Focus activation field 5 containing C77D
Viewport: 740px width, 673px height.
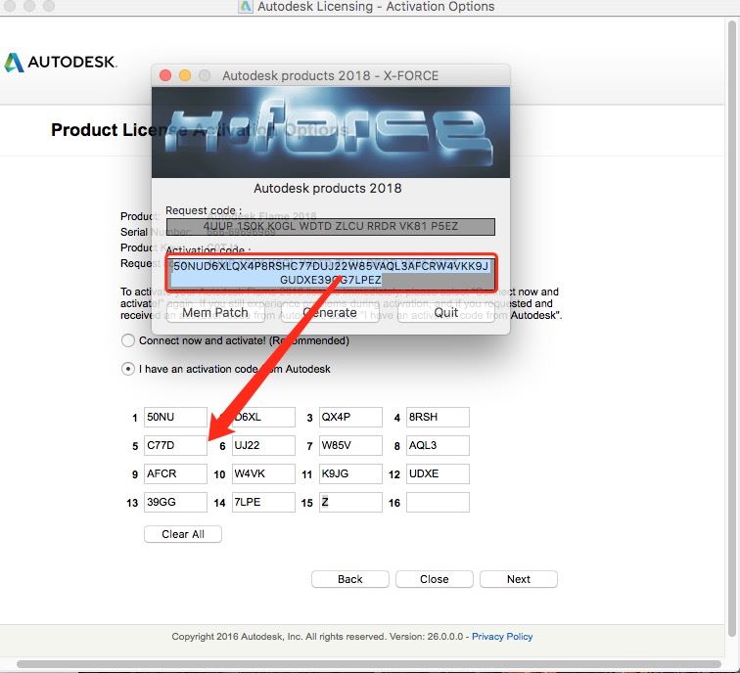(x=175, y=446)
